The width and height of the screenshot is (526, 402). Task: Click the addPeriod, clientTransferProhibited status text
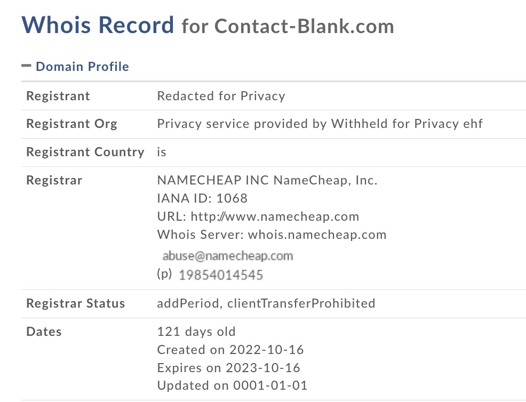point(266,303)
